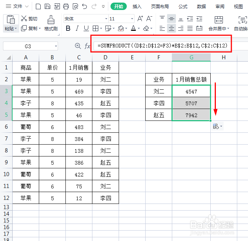Open the fill color dropdown arrow
This screenshot has width=248, height=241.
(126, 29)
